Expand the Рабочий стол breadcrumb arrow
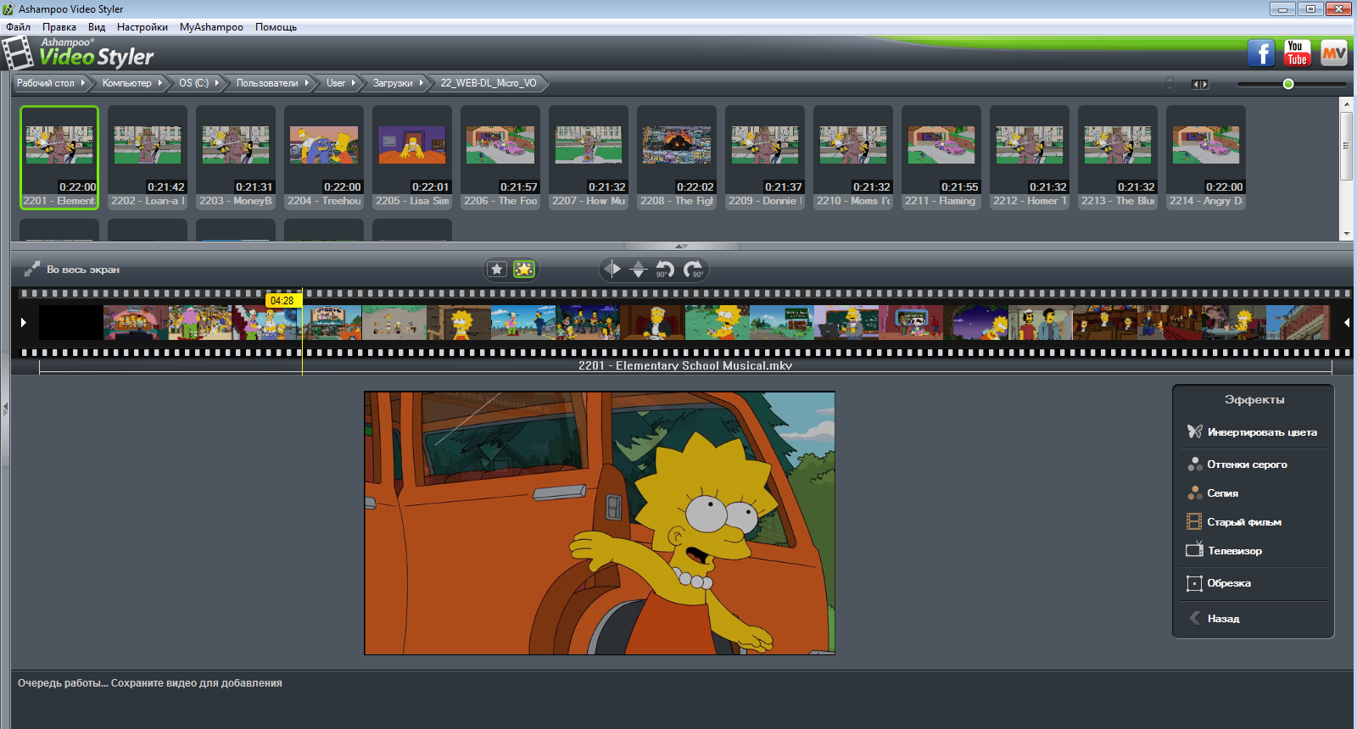This screenshot has height=729, width=1357. [x=83, y=83]
